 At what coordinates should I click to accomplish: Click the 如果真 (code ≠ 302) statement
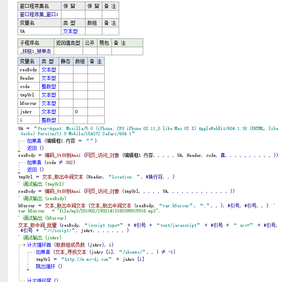(x=51, y=162)
